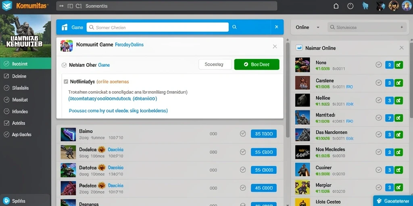Click the Komuurit Ganne app icon

point(67,46)
